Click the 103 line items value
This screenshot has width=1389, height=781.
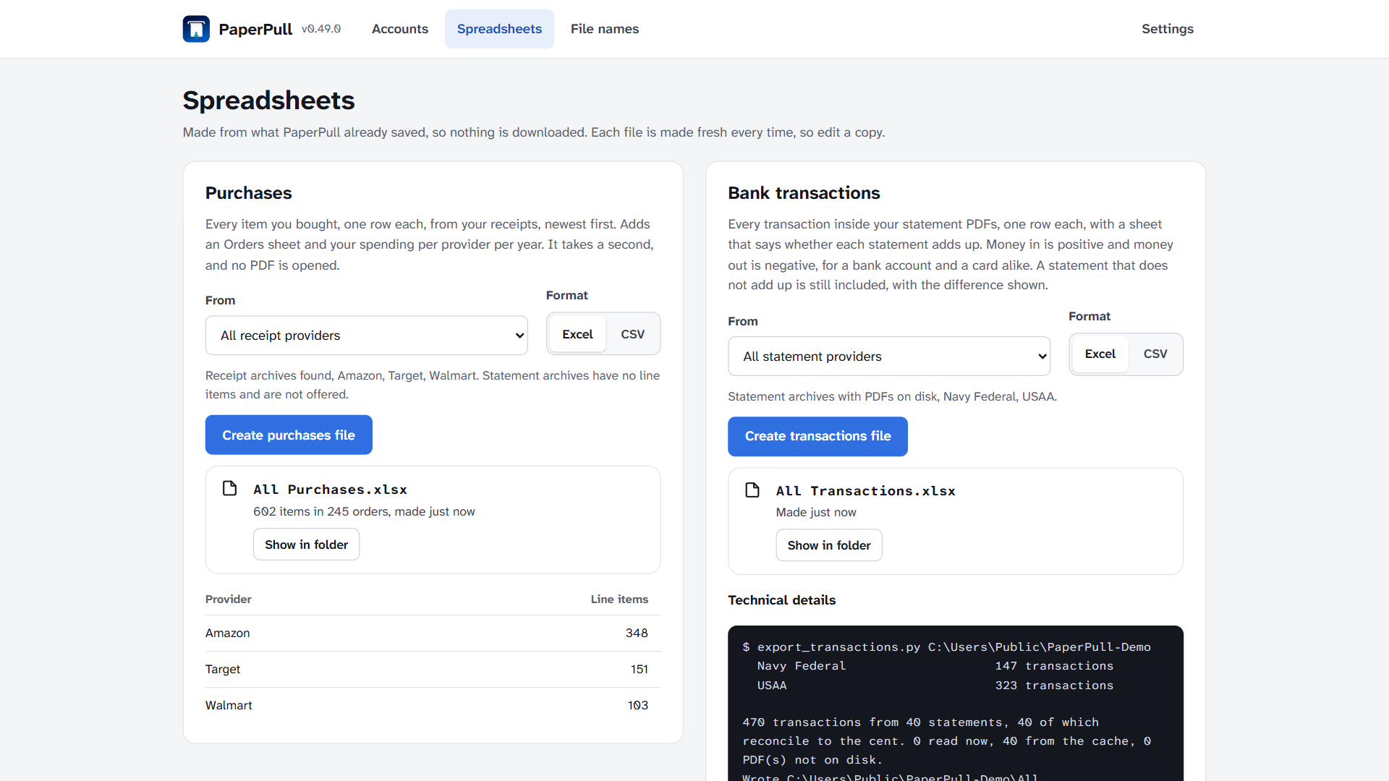coord(638,705)
